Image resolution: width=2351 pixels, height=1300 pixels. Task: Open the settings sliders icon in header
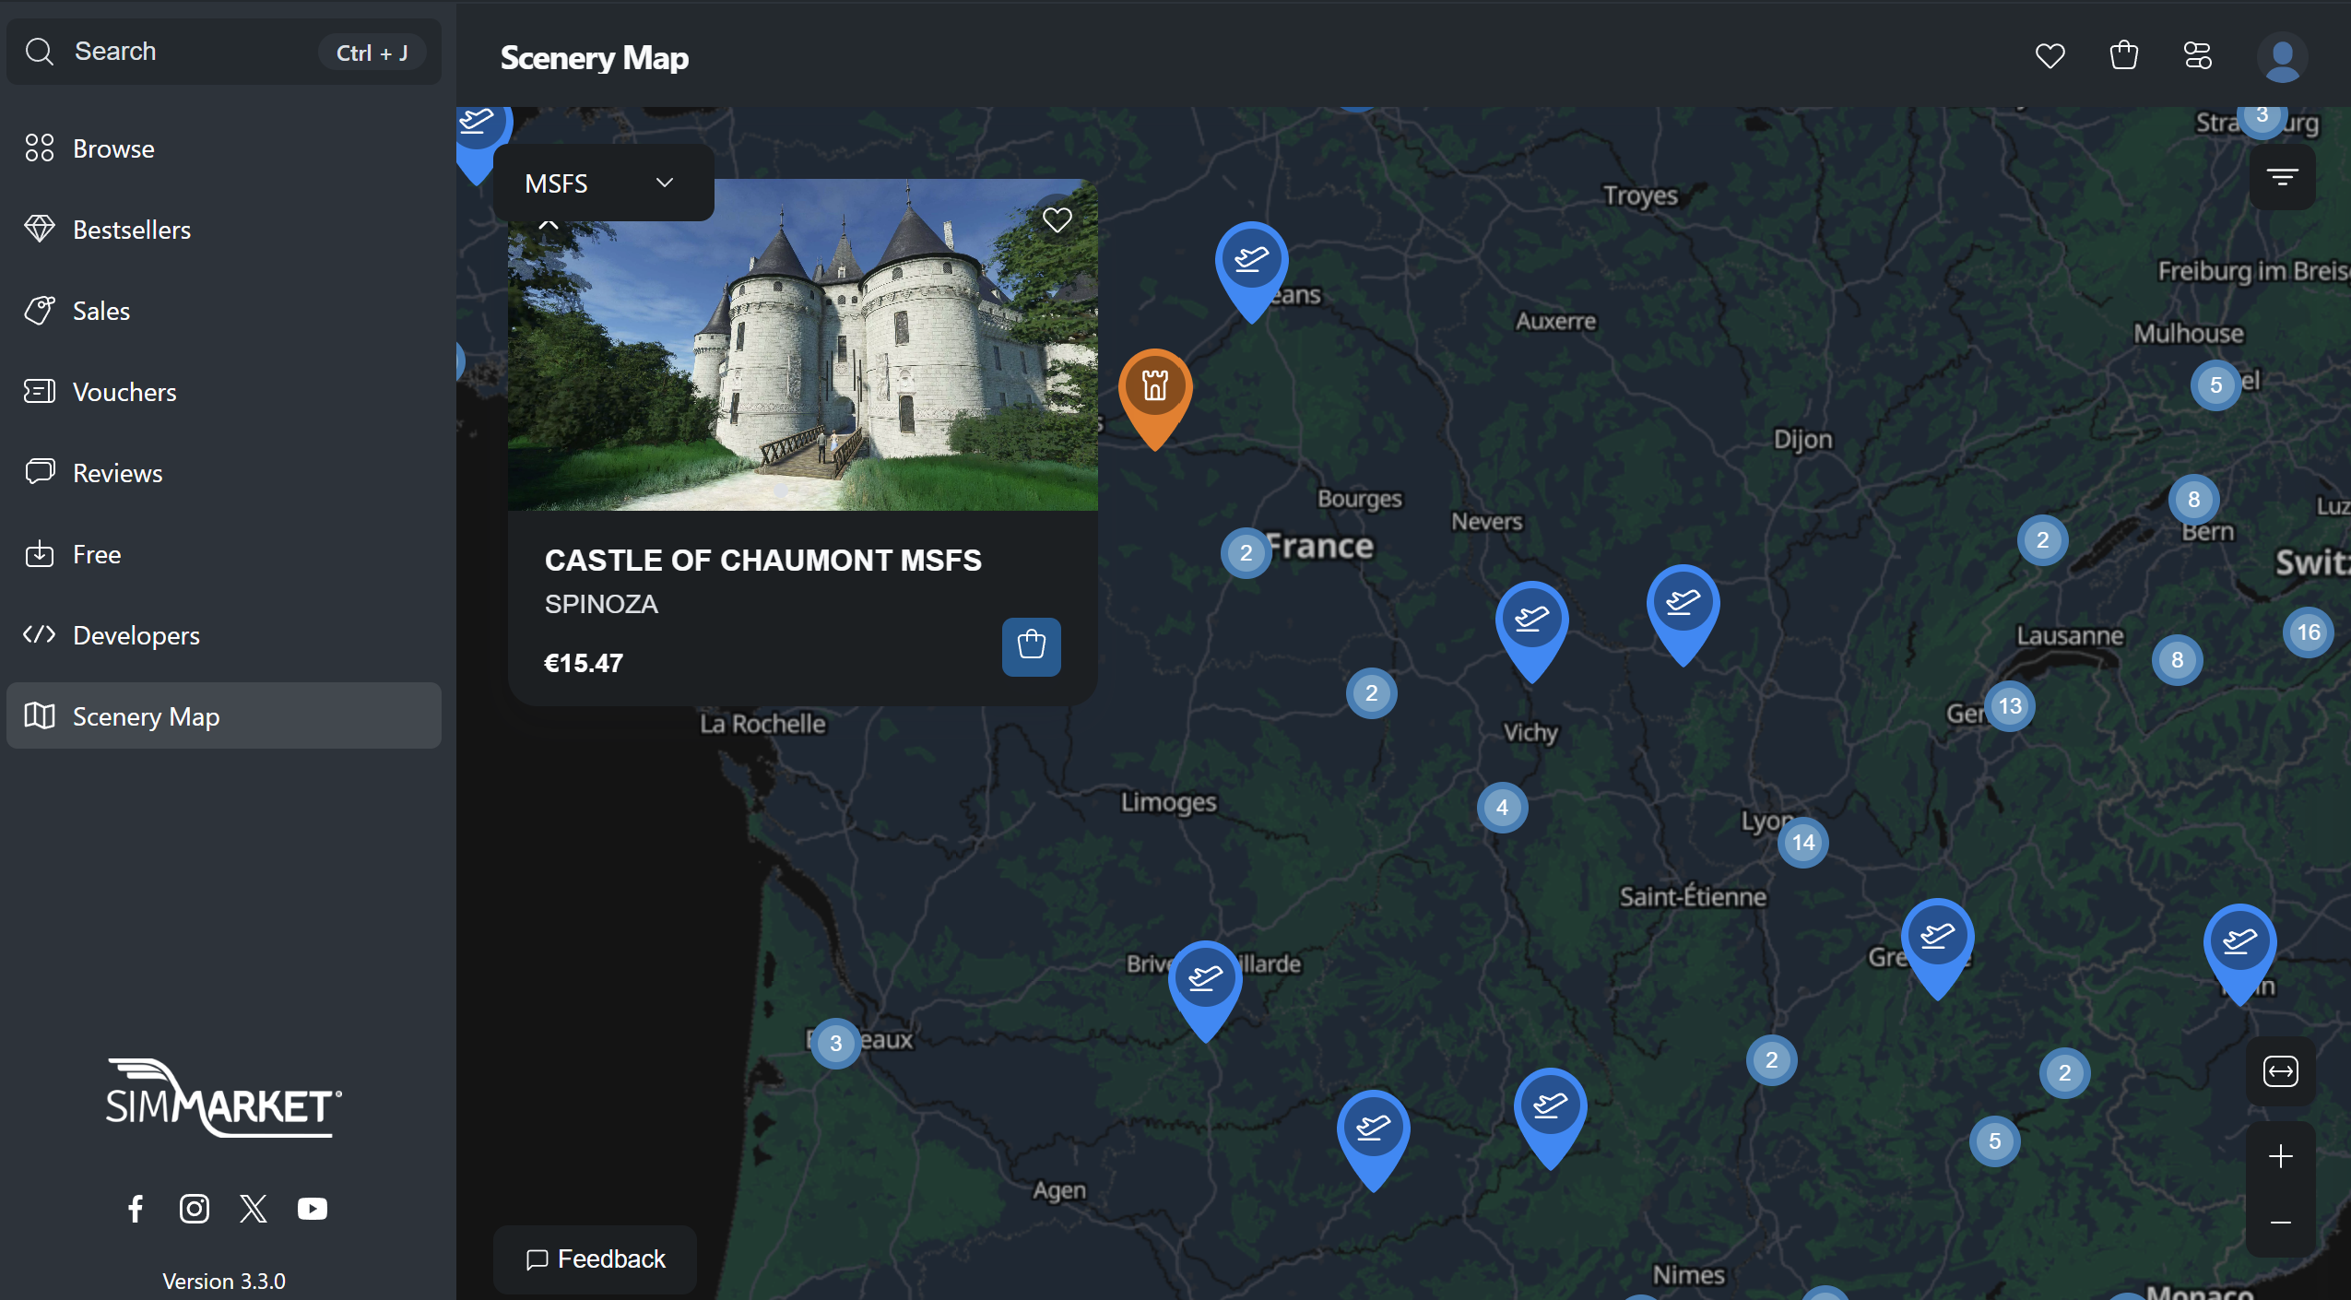(2197, 56)
